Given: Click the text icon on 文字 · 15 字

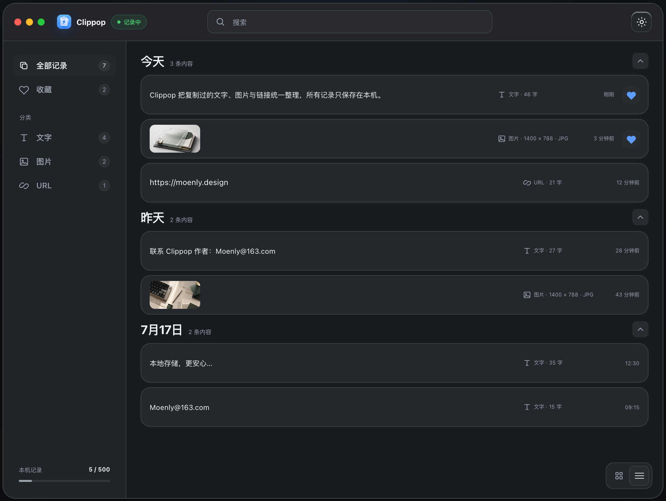Looking at the screenshot, I should [x=527, y=407].
